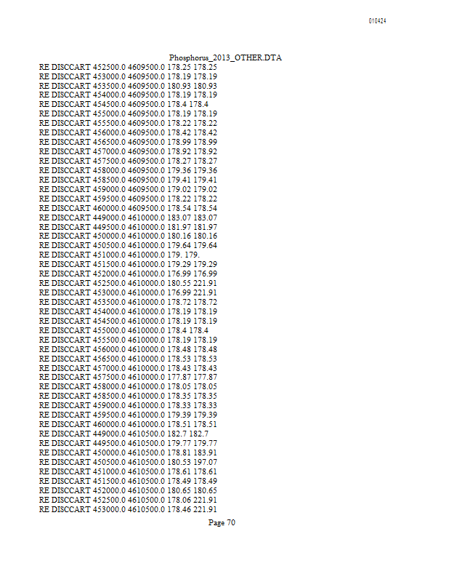
Task: Select the line with 452000.0 4610500.0 180.65
Action: pyautogui.click(x=128, y=490)
